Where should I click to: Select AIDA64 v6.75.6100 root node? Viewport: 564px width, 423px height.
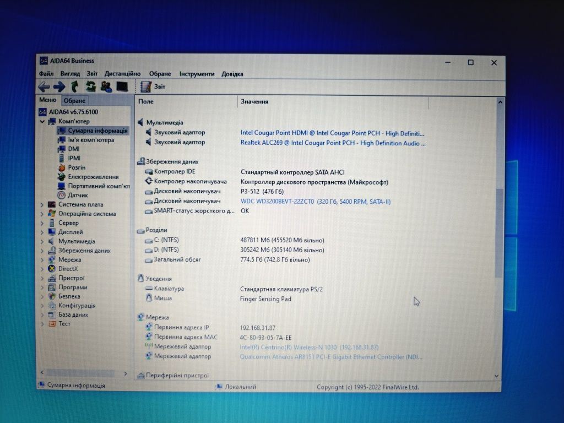[x=73, y=112]
